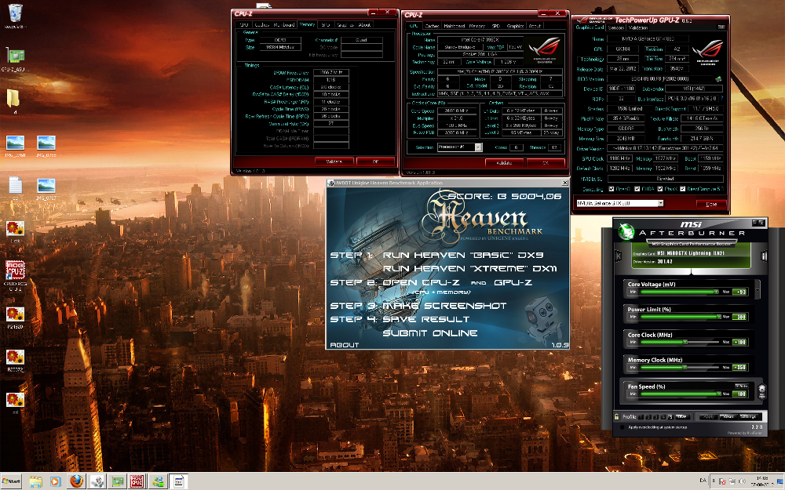Select Afterburner profile slot 3

[x=655, y=416]
